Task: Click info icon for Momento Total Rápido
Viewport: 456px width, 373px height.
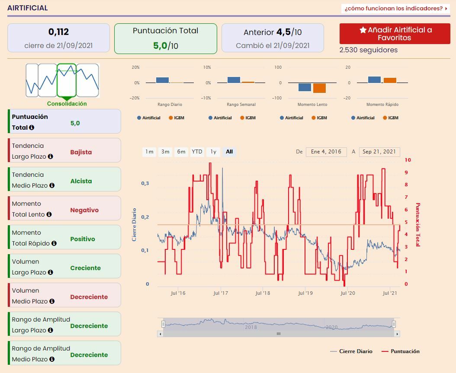Action: [54, 243]
